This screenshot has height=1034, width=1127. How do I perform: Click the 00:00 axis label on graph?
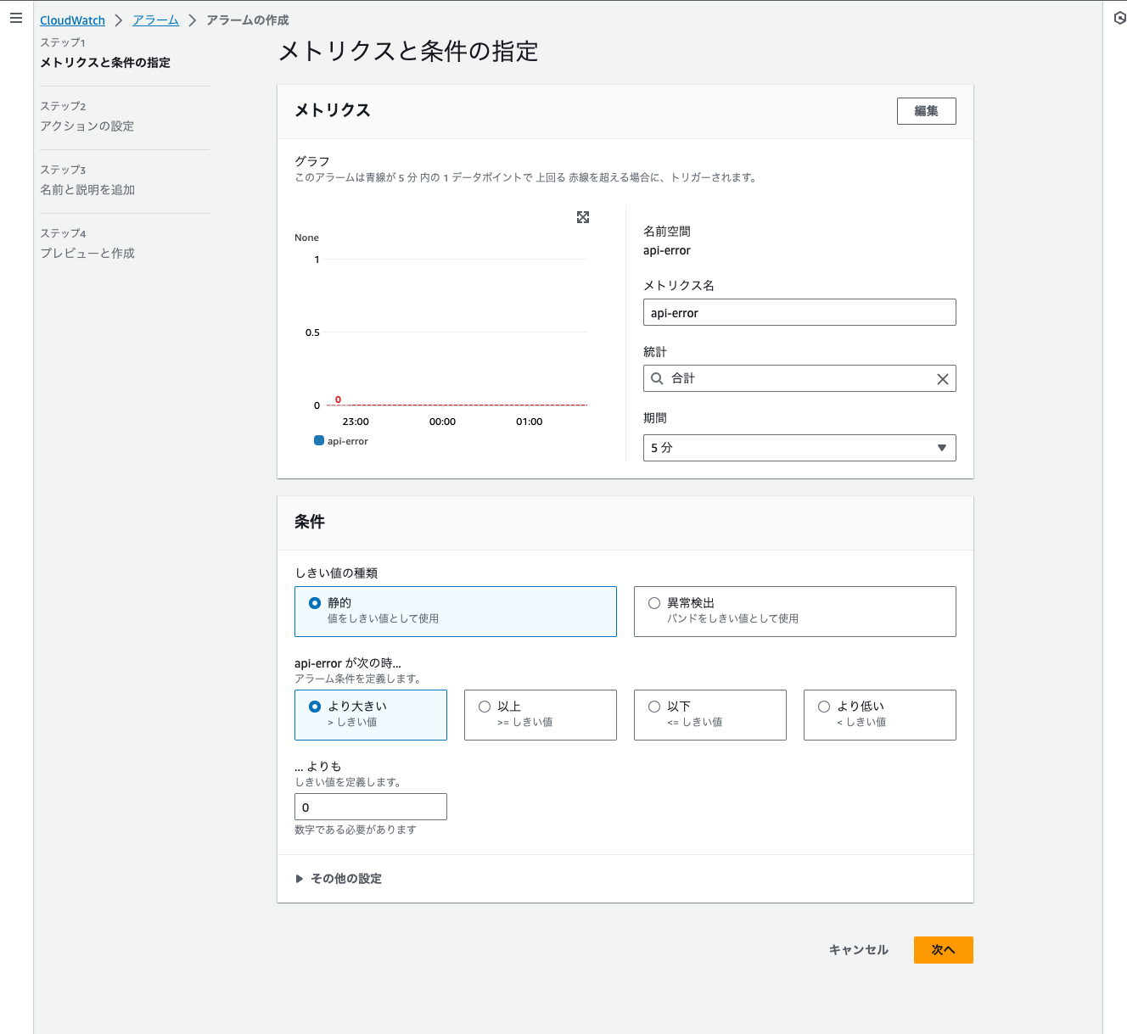click(442, 422)
